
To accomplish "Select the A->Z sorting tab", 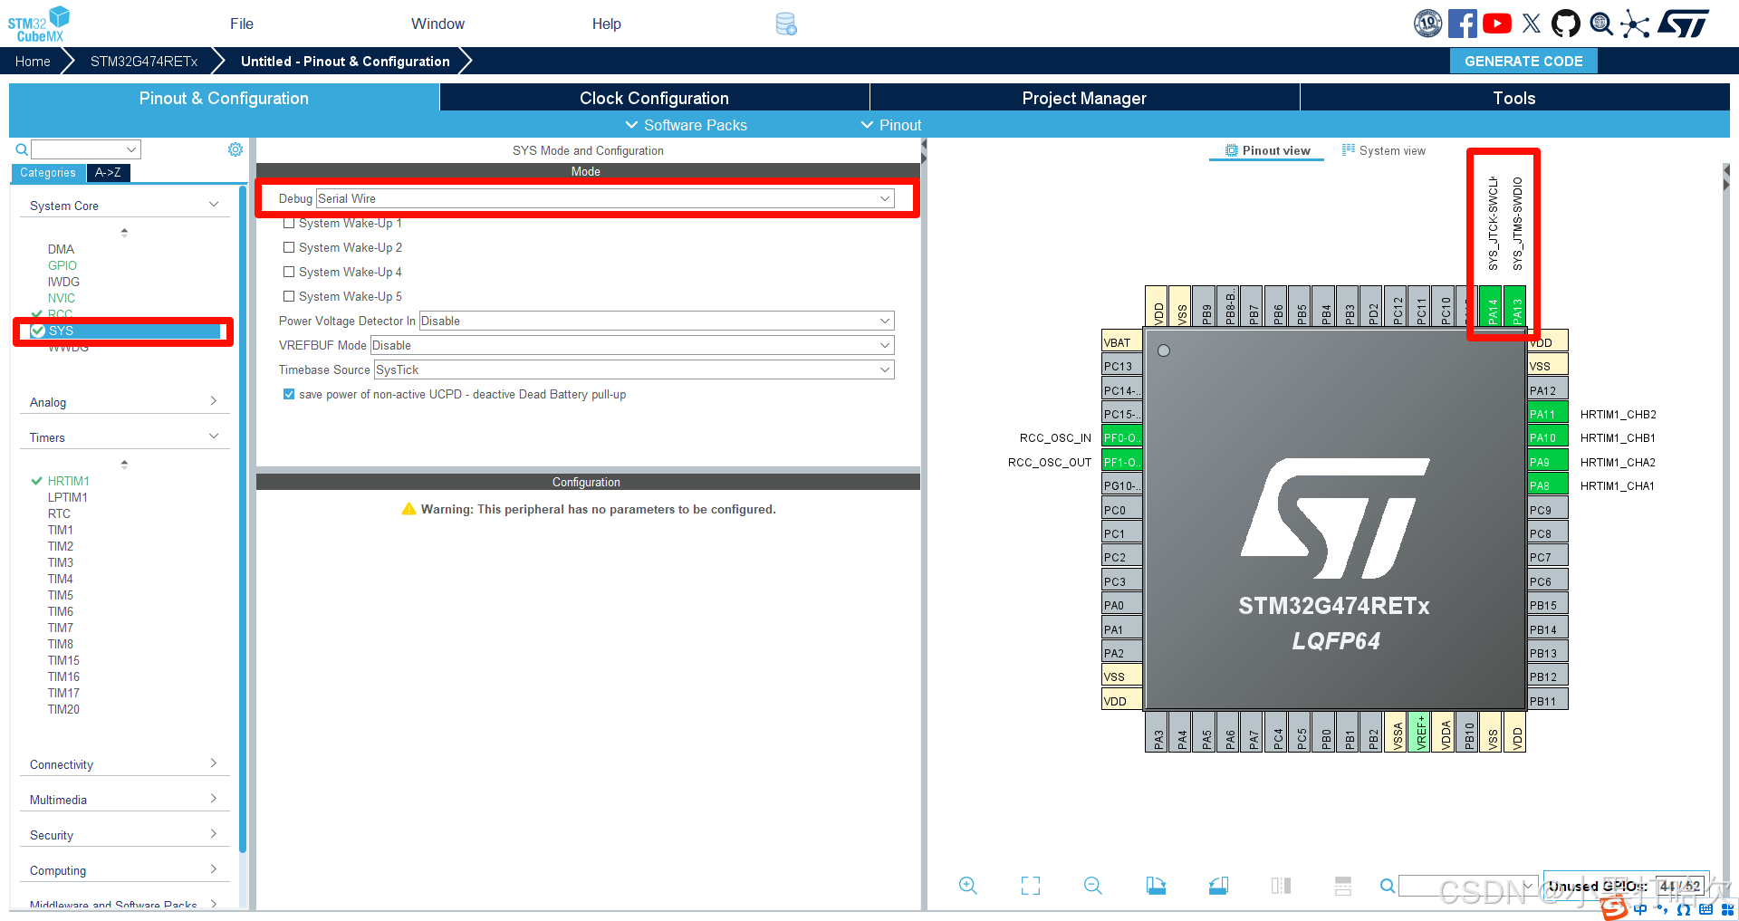I will click(108, 172).
